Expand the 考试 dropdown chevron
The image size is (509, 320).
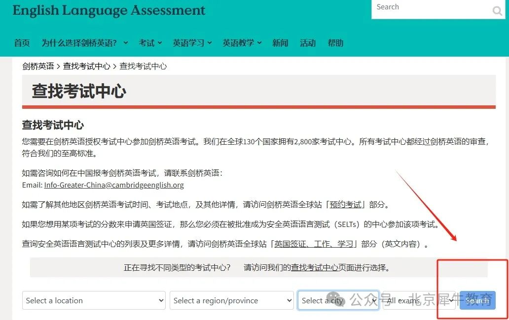coord(160,43)
